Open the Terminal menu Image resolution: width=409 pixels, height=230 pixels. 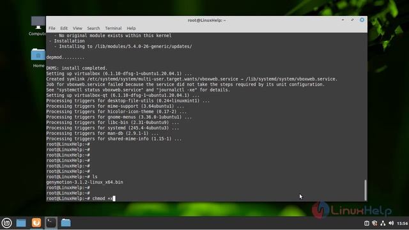tap(113, 28)
